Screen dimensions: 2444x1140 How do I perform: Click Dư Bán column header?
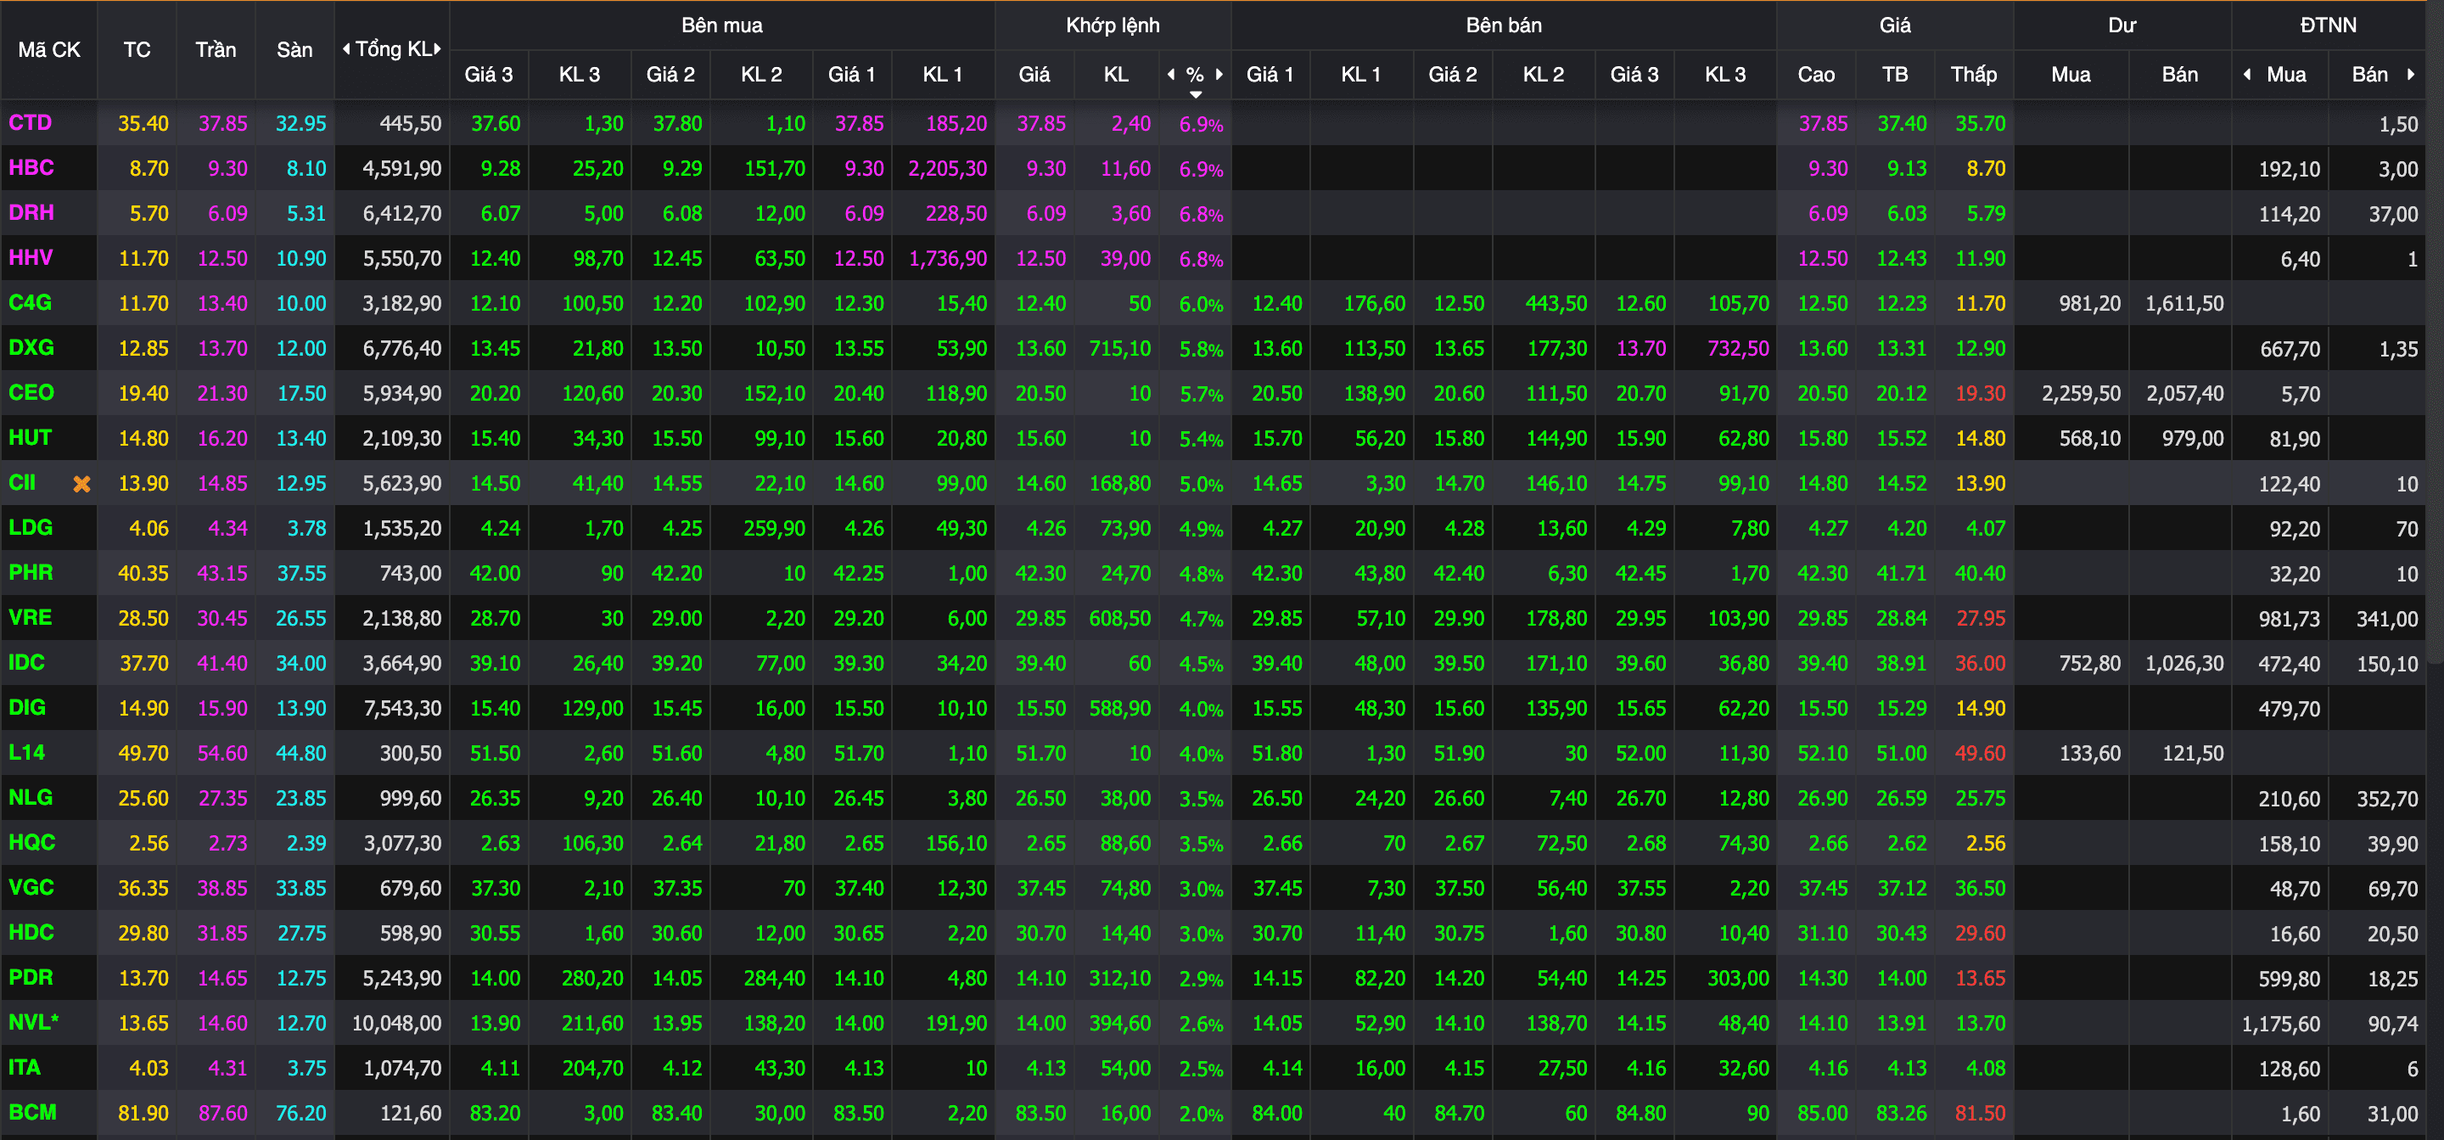[x=2179, y=74]
